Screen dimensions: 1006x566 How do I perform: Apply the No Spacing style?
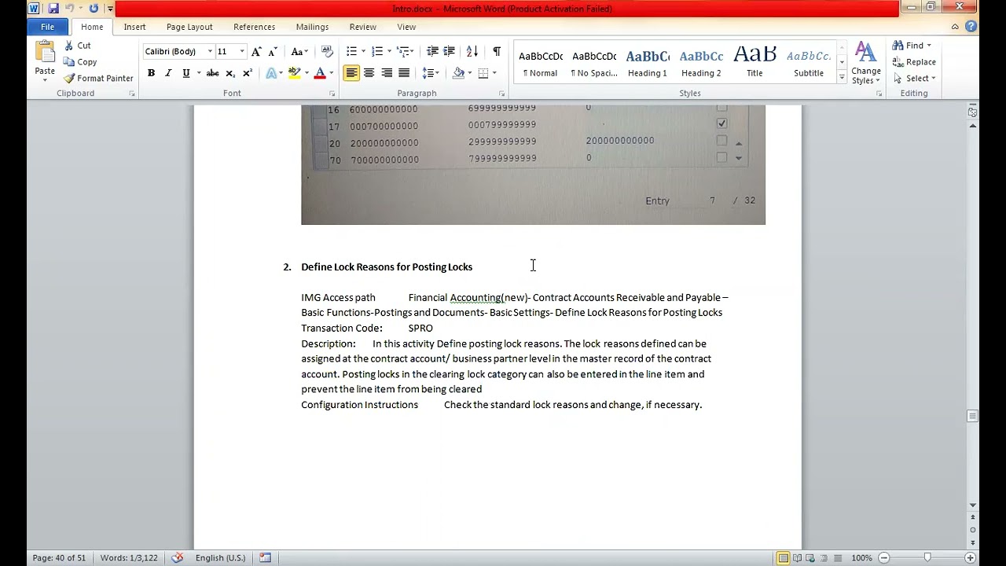tap(594, 63)
